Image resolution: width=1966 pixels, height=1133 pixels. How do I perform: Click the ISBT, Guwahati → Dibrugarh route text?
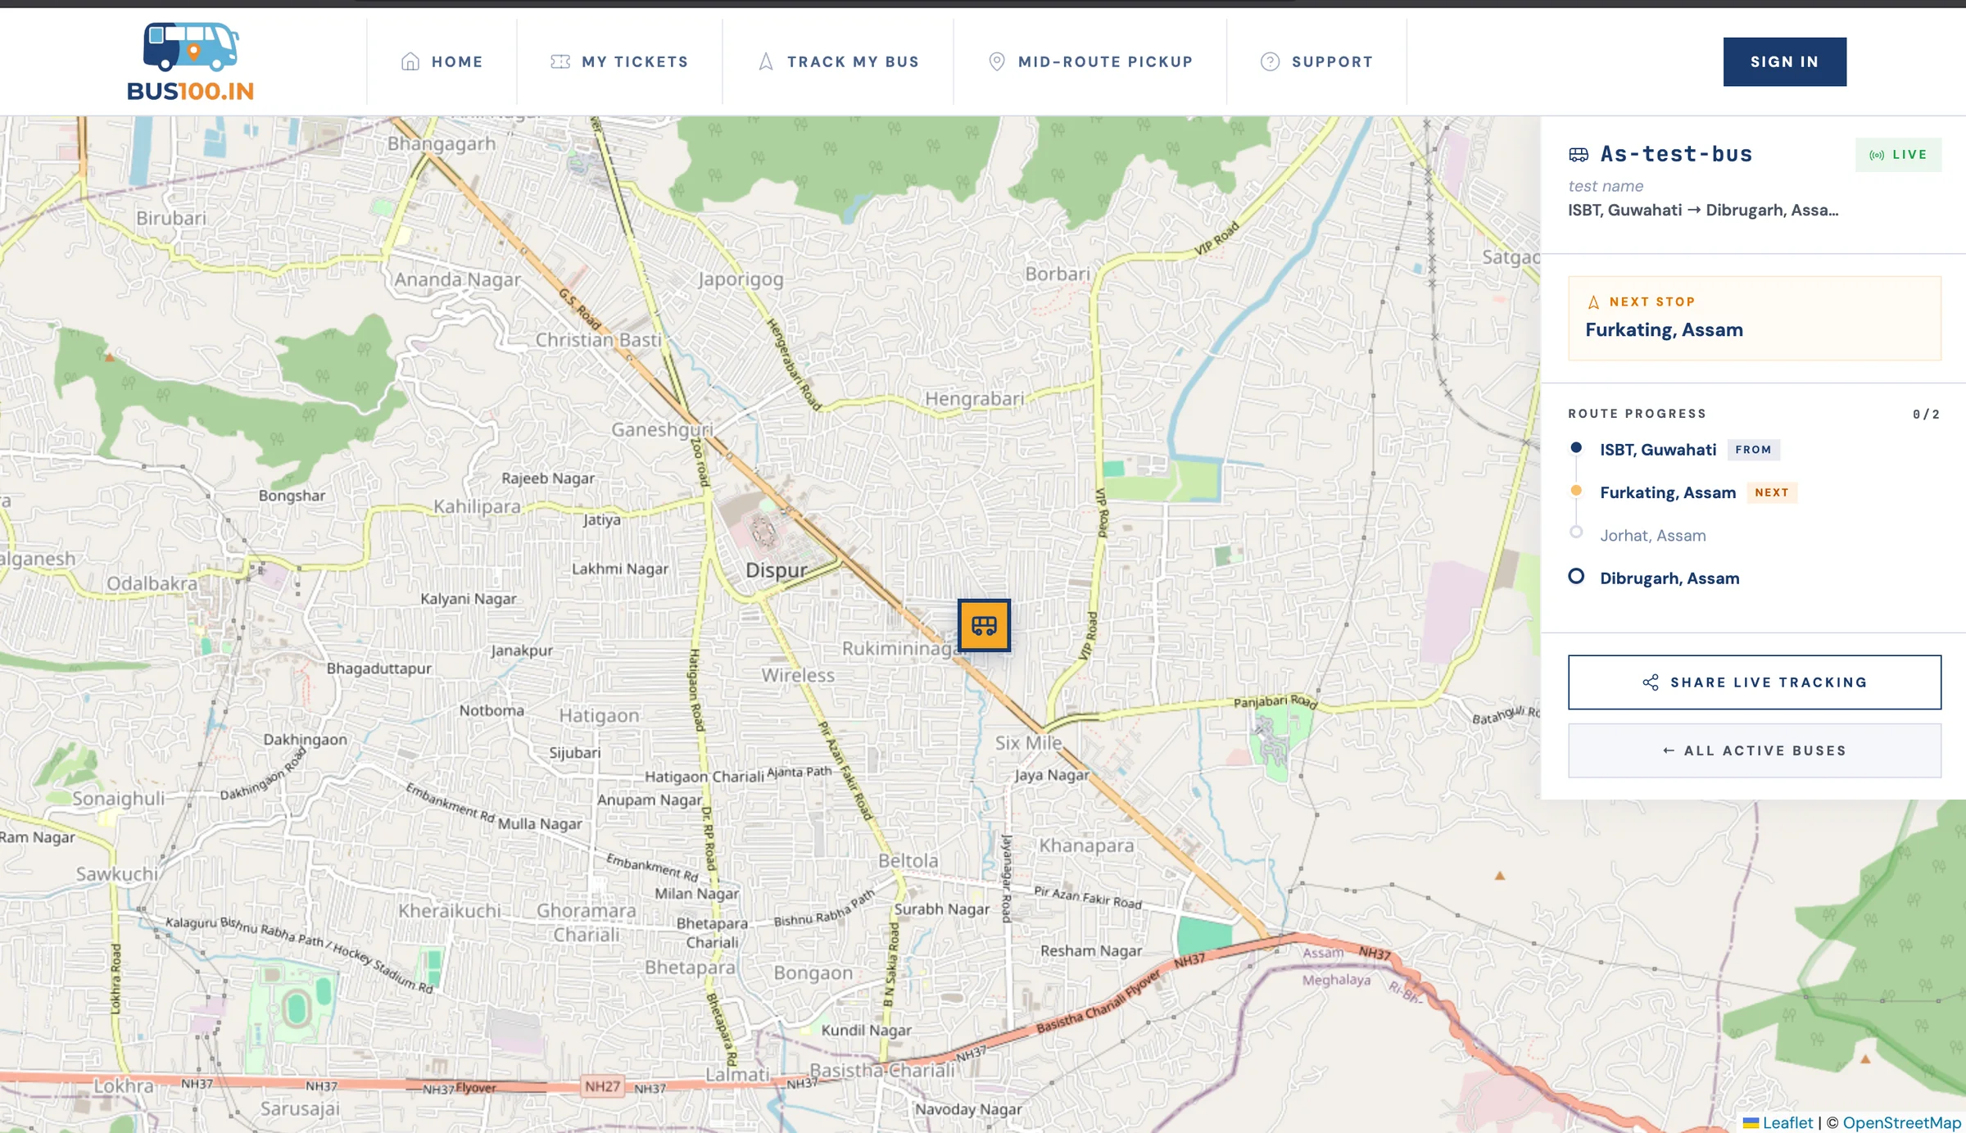(x=1703, y=211)
